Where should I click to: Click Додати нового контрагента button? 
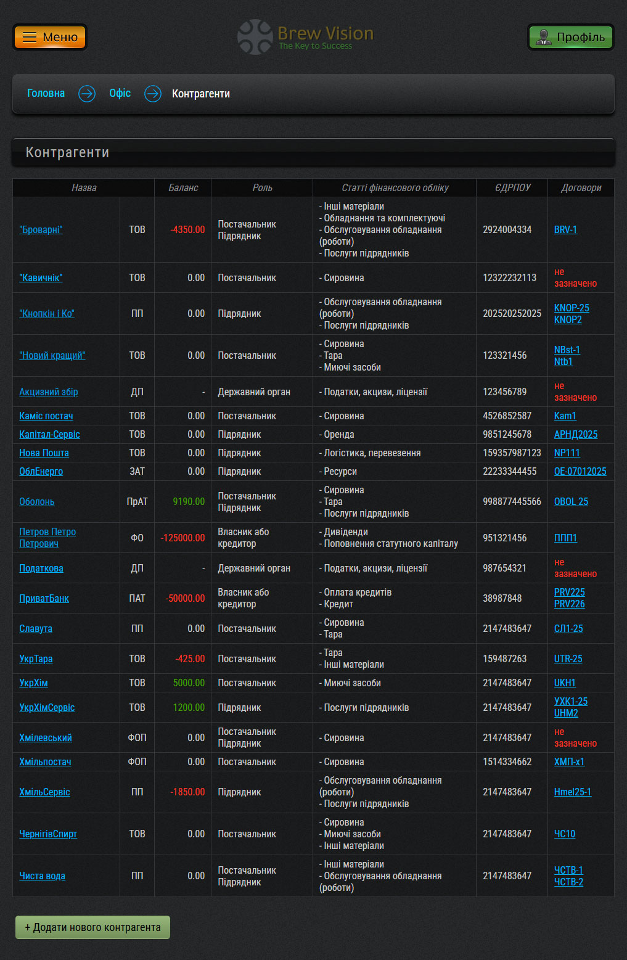pyautogui.click(x=92, y=927)
